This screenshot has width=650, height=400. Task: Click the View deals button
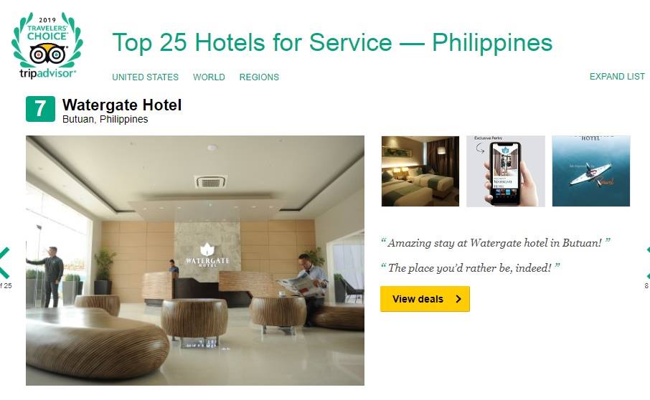click(425, 298)
